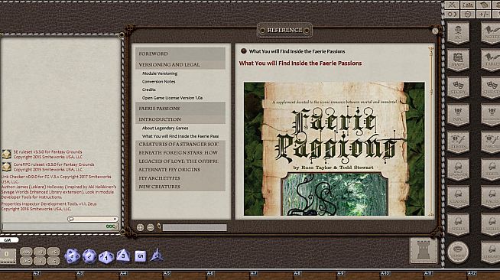Open the Tables sidebar banner

(491, 60)
